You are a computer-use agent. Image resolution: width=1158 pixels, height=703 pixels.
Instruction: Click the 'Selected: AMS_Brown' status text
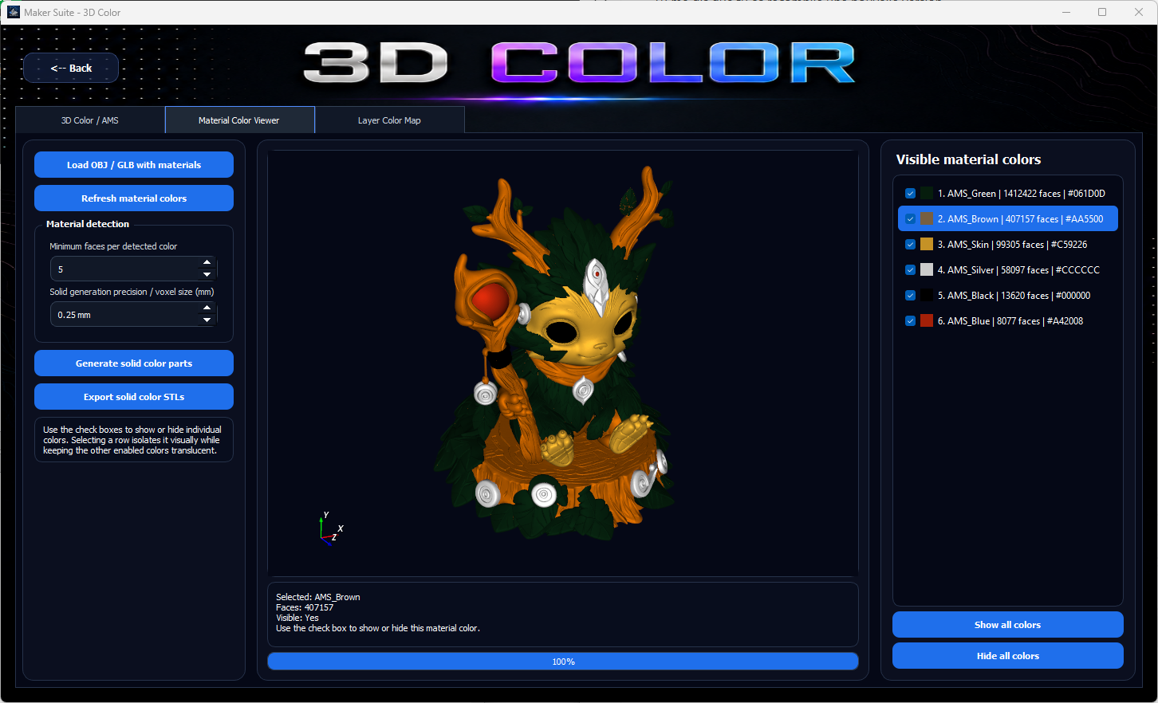point(318,597)
